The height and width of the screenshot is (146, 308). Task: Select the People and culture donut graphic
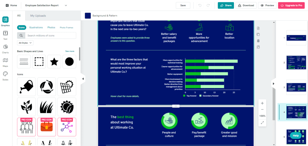click(169, 121)
